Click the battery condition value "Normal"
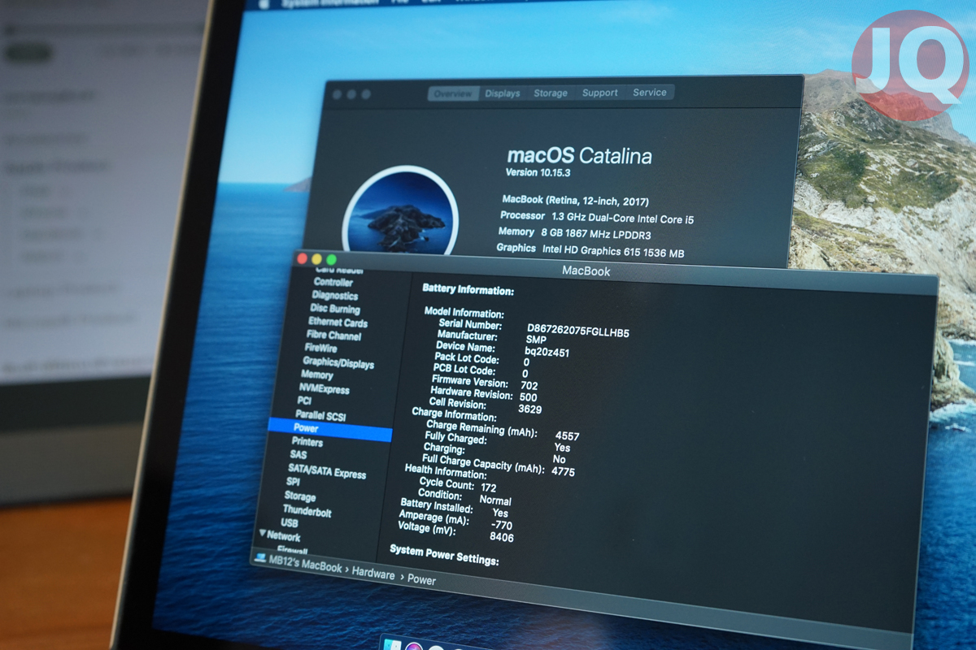 [495, 500]
